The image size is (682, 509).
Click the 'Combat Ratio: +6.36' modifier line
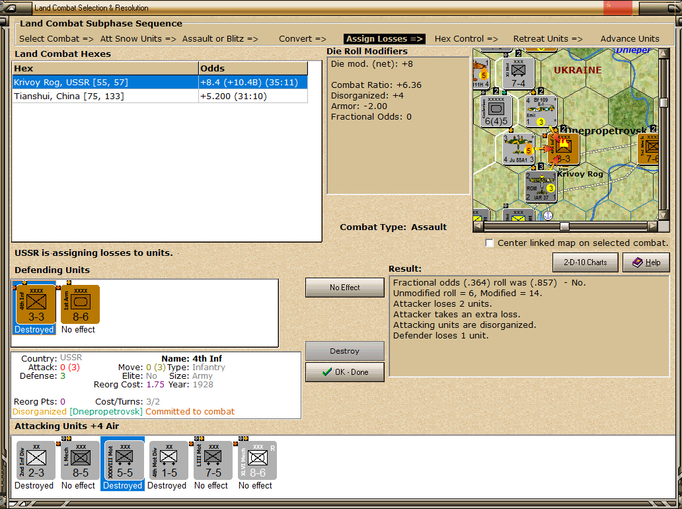(x=376, y=85)
